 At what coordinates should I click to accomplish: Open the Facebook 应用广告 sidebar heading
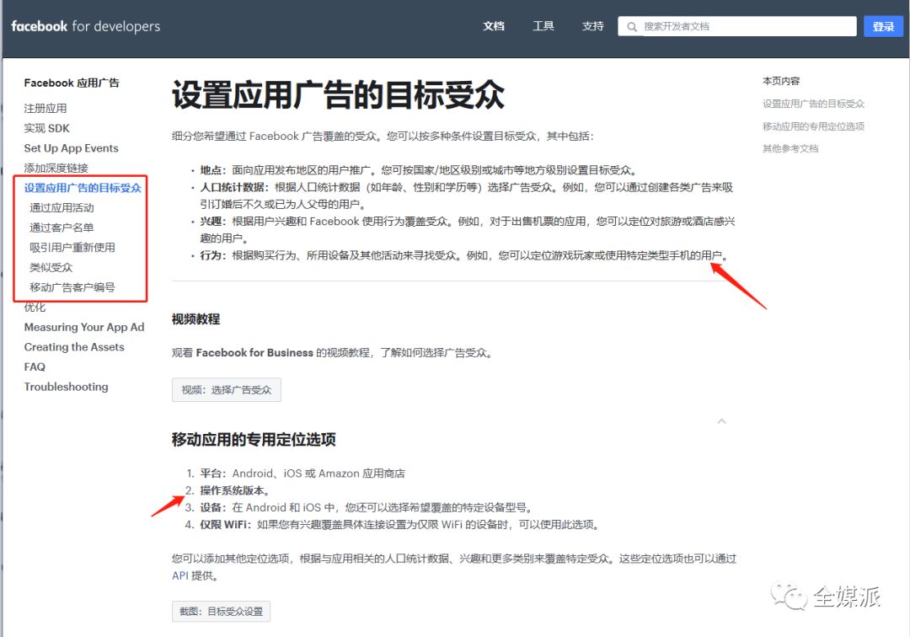pyautogui.click(x=72, y=83)
